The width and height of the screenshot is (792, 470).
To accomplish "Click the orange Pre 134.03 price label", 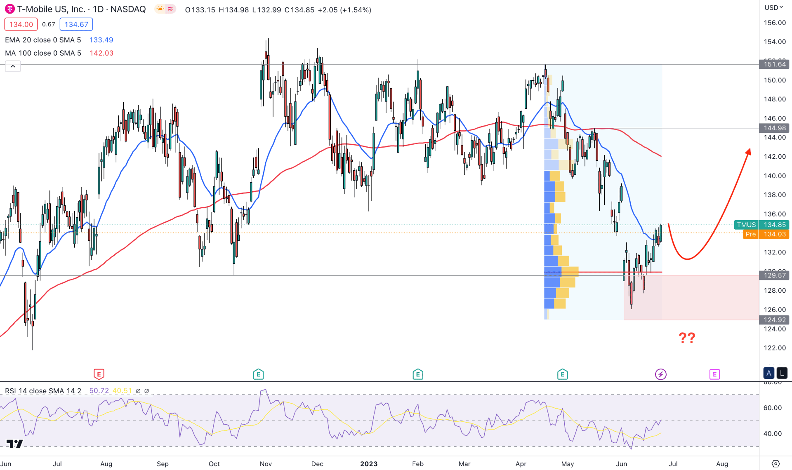I will tap(766, 234).
